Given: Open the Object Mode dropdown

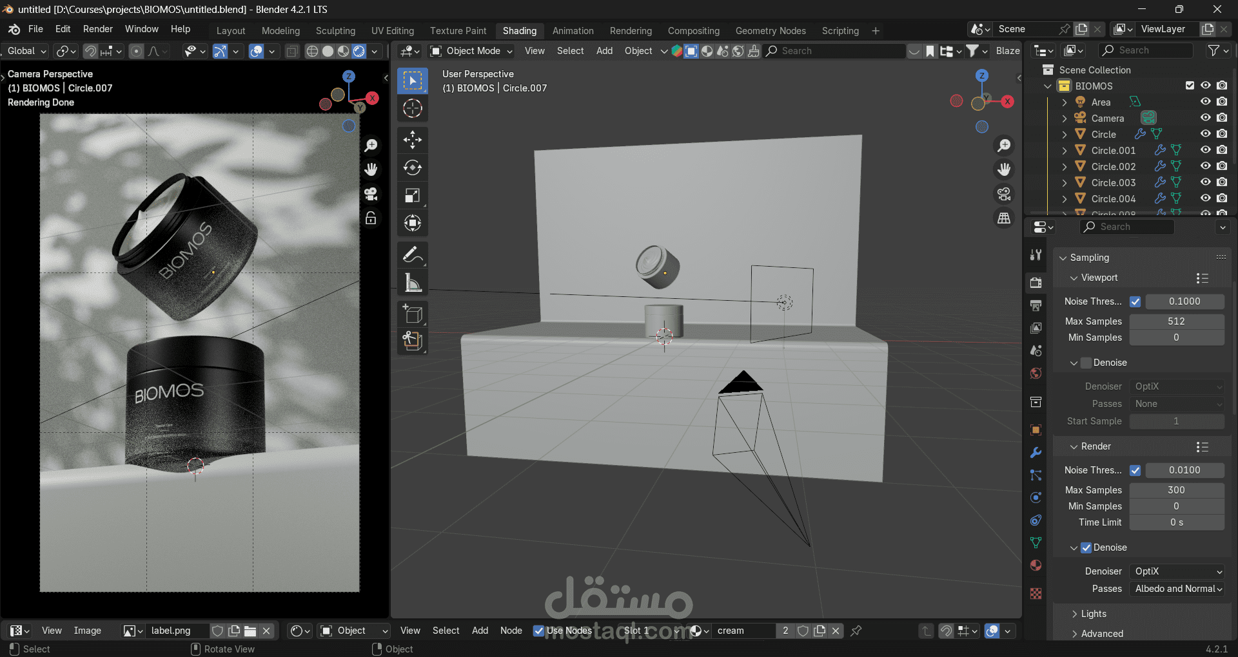Looking at the screenshot, I should point(471,51).
